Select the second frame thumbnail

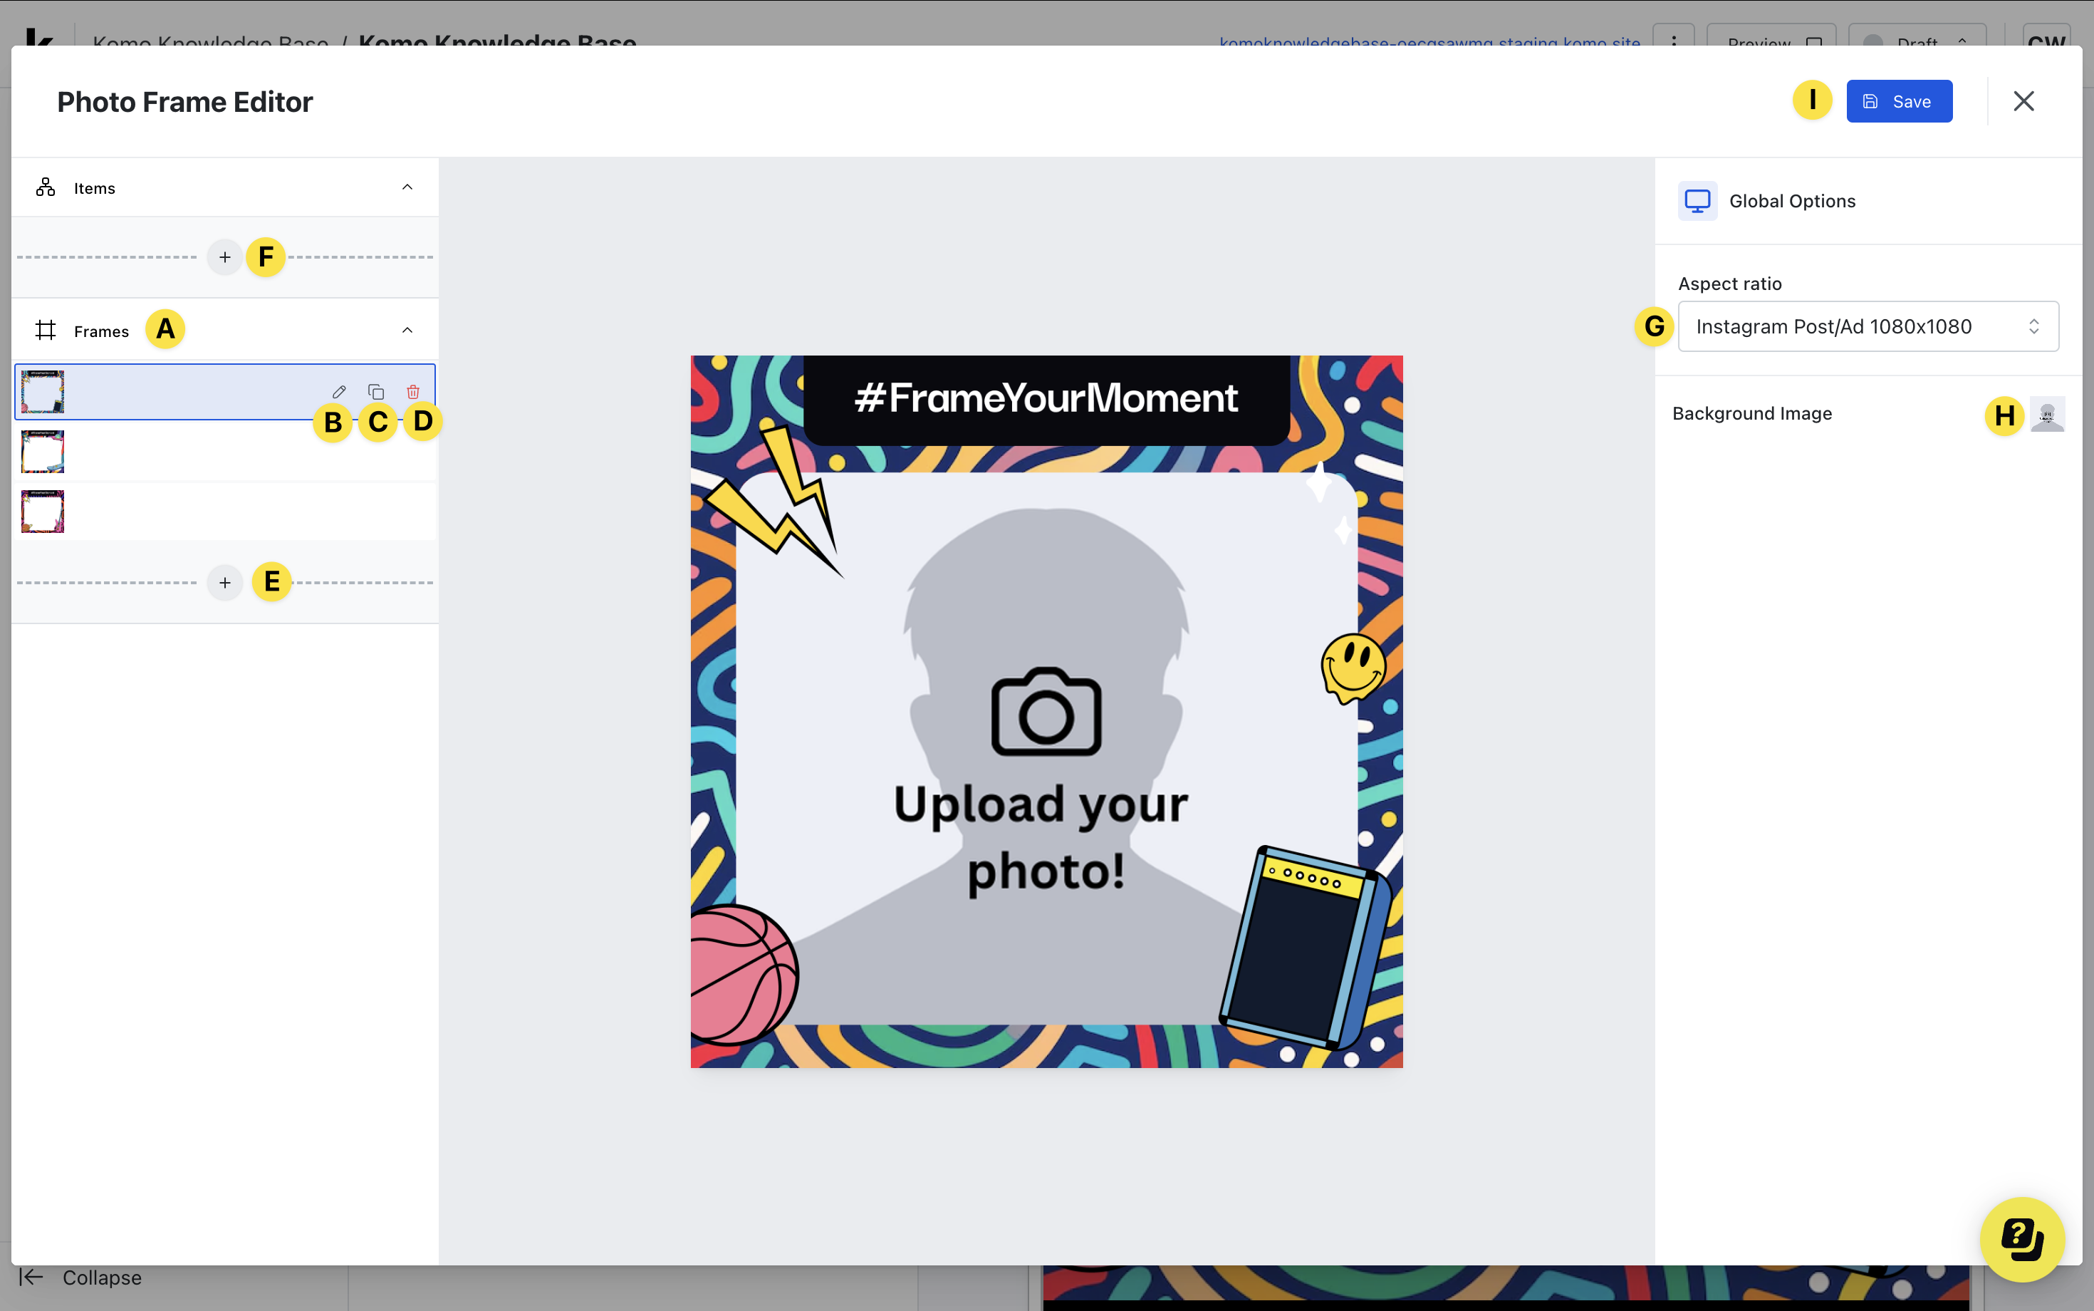(x=43, y=452)
